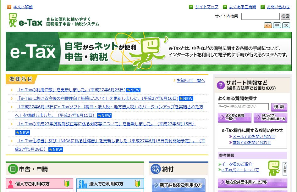Open the 電子納税をご利用の方 button
Image resolution: width=297 pixels, height=192 pixels.
[179, 185]
